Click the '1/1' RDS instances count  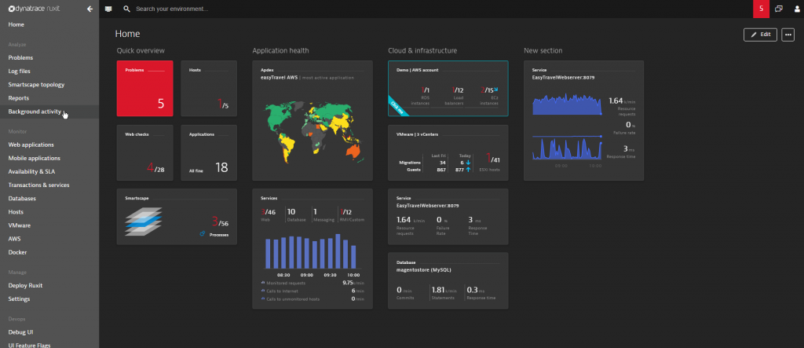click(425, 90)
